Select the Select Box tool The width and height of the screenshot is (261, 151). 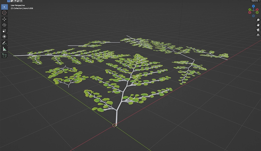(x=5, y=7)
